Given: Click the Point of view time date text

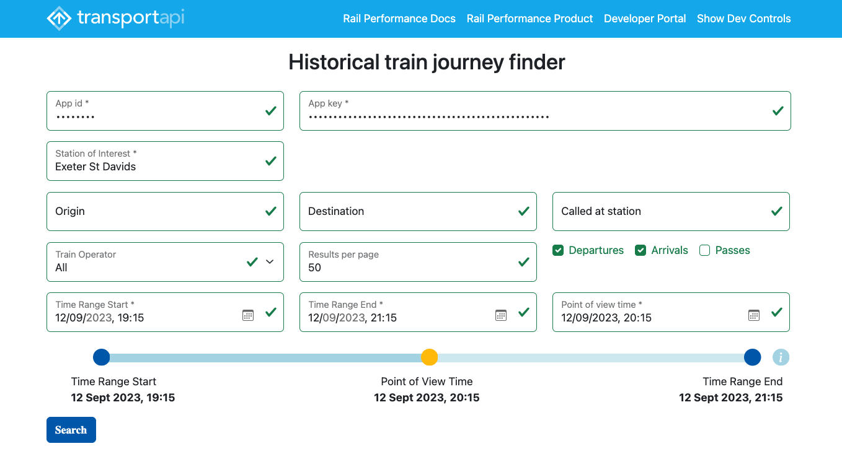Looking at the screenshot, I should 606,318.
